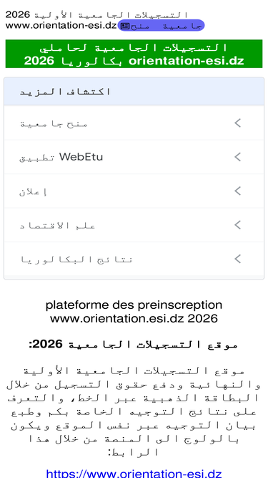
Task: Click the newspaper icon in purple badge
Action: point(125,27)
